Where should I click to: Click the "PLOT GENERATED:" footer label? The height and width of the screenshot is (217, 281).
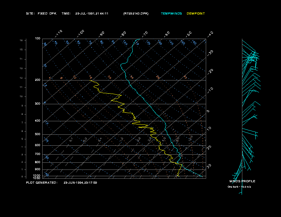point(42,183)
